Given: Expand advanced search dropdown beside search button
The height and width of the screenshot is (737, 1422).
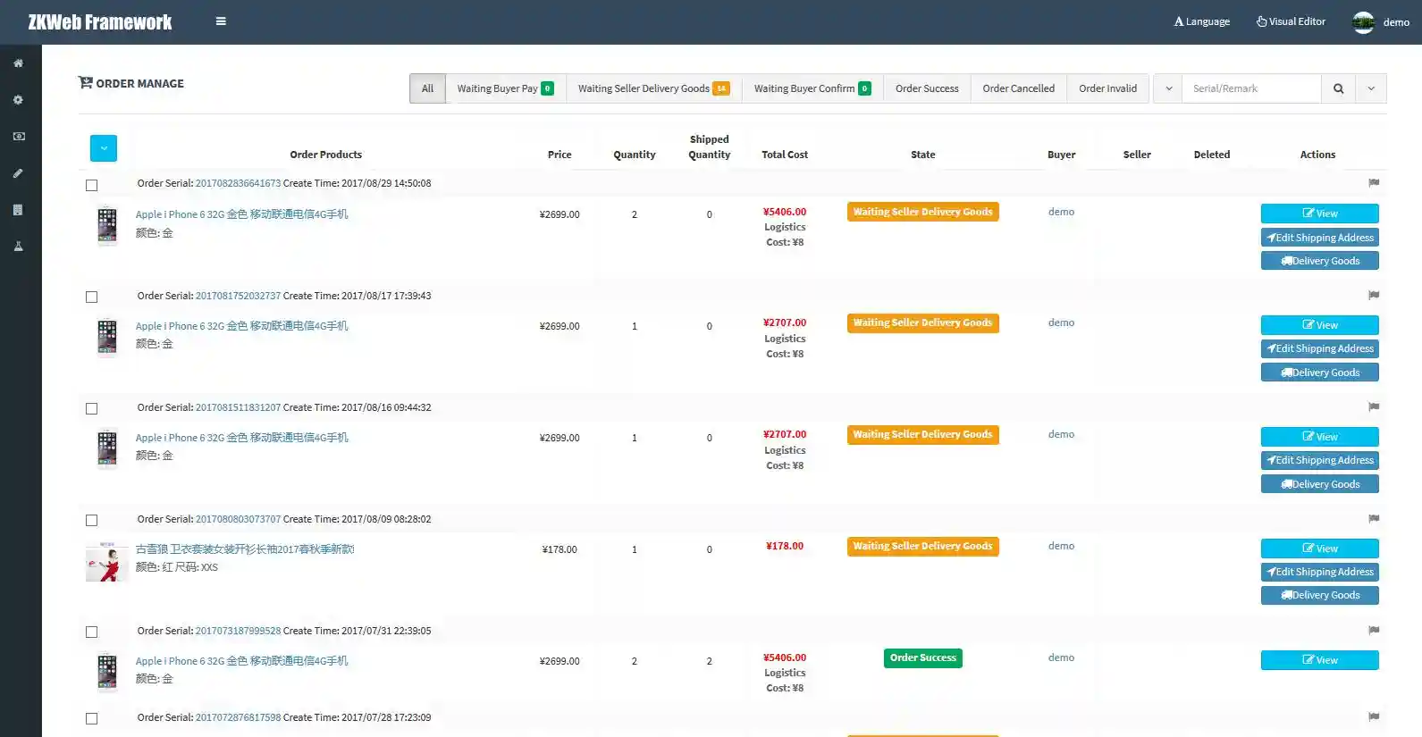Looking at the screenshot, I should [1371, 88].
